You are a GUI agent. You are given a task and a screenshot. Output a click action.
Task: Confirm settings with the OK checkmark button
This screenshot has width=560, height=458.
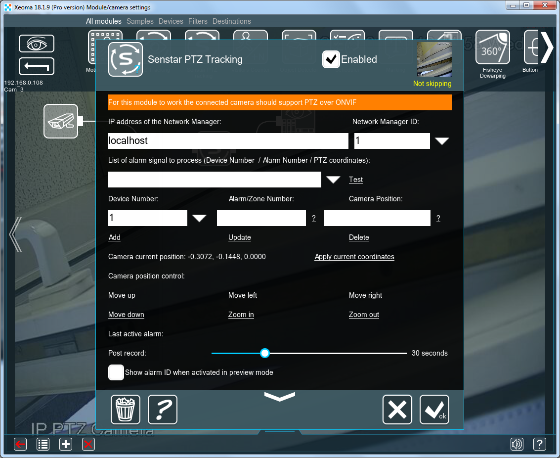click(x=434, y=410)
